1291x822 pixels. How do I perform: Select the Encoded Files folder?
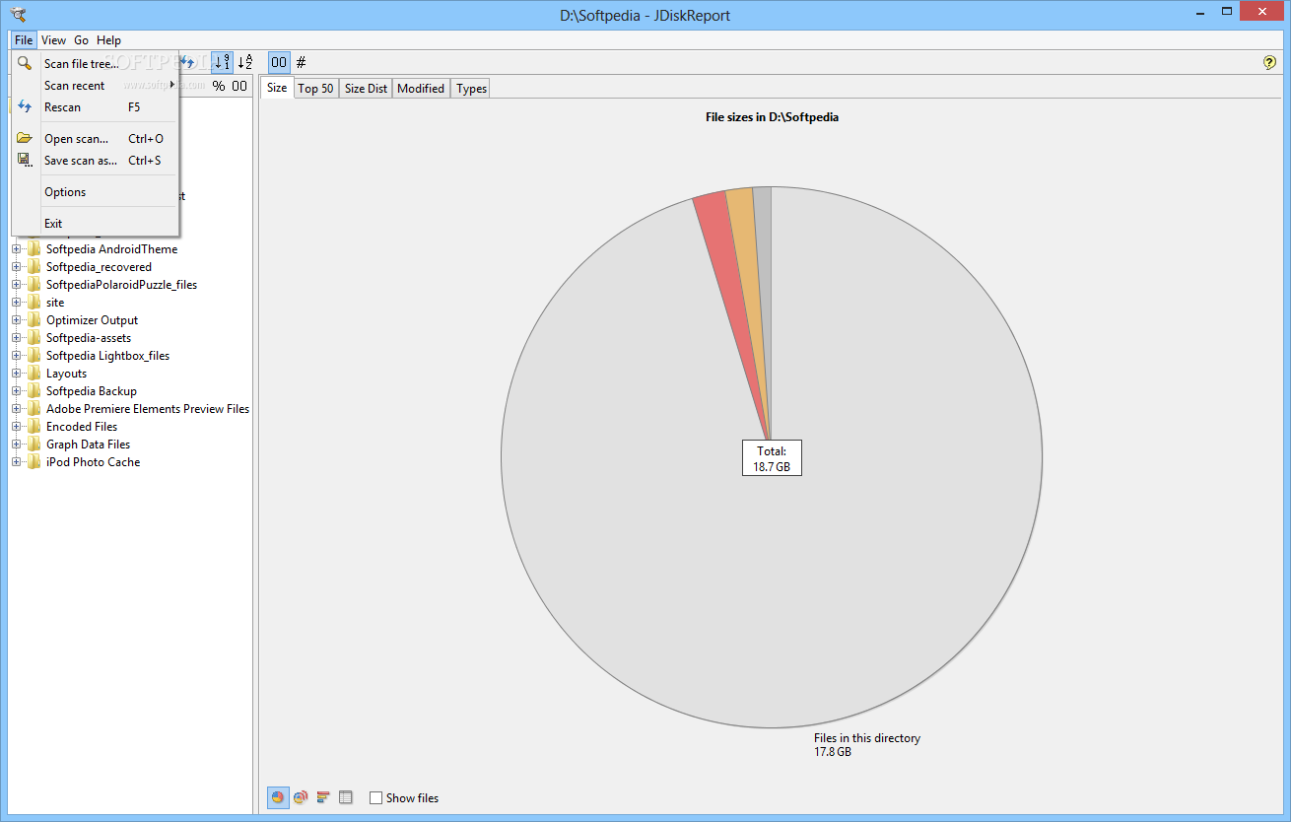click(x=82, y=427)
